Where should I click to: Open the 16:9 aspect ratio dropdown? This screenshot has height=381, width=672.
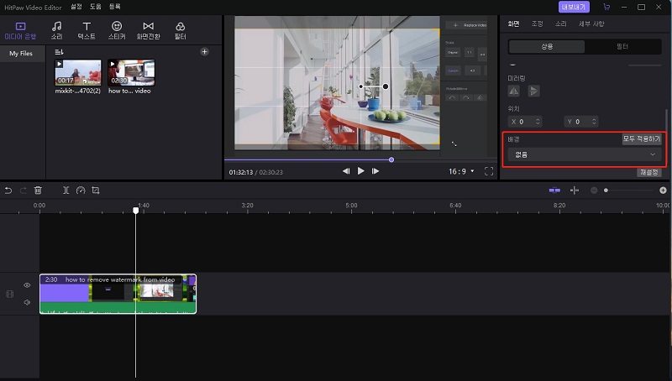461,171
